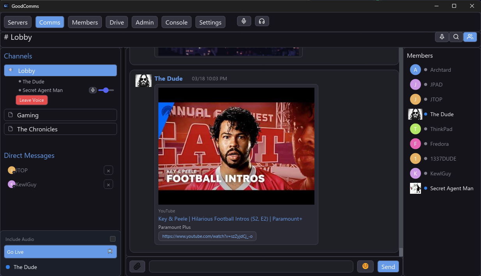The width and height of the screenshot is (481, 276).
Task: Mute the microphone in the voice controls
Action: (244, 21)
